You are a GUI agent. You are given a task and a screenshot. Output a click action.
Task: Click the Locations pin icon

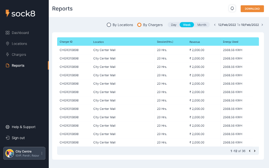click(x=7, y=44)
